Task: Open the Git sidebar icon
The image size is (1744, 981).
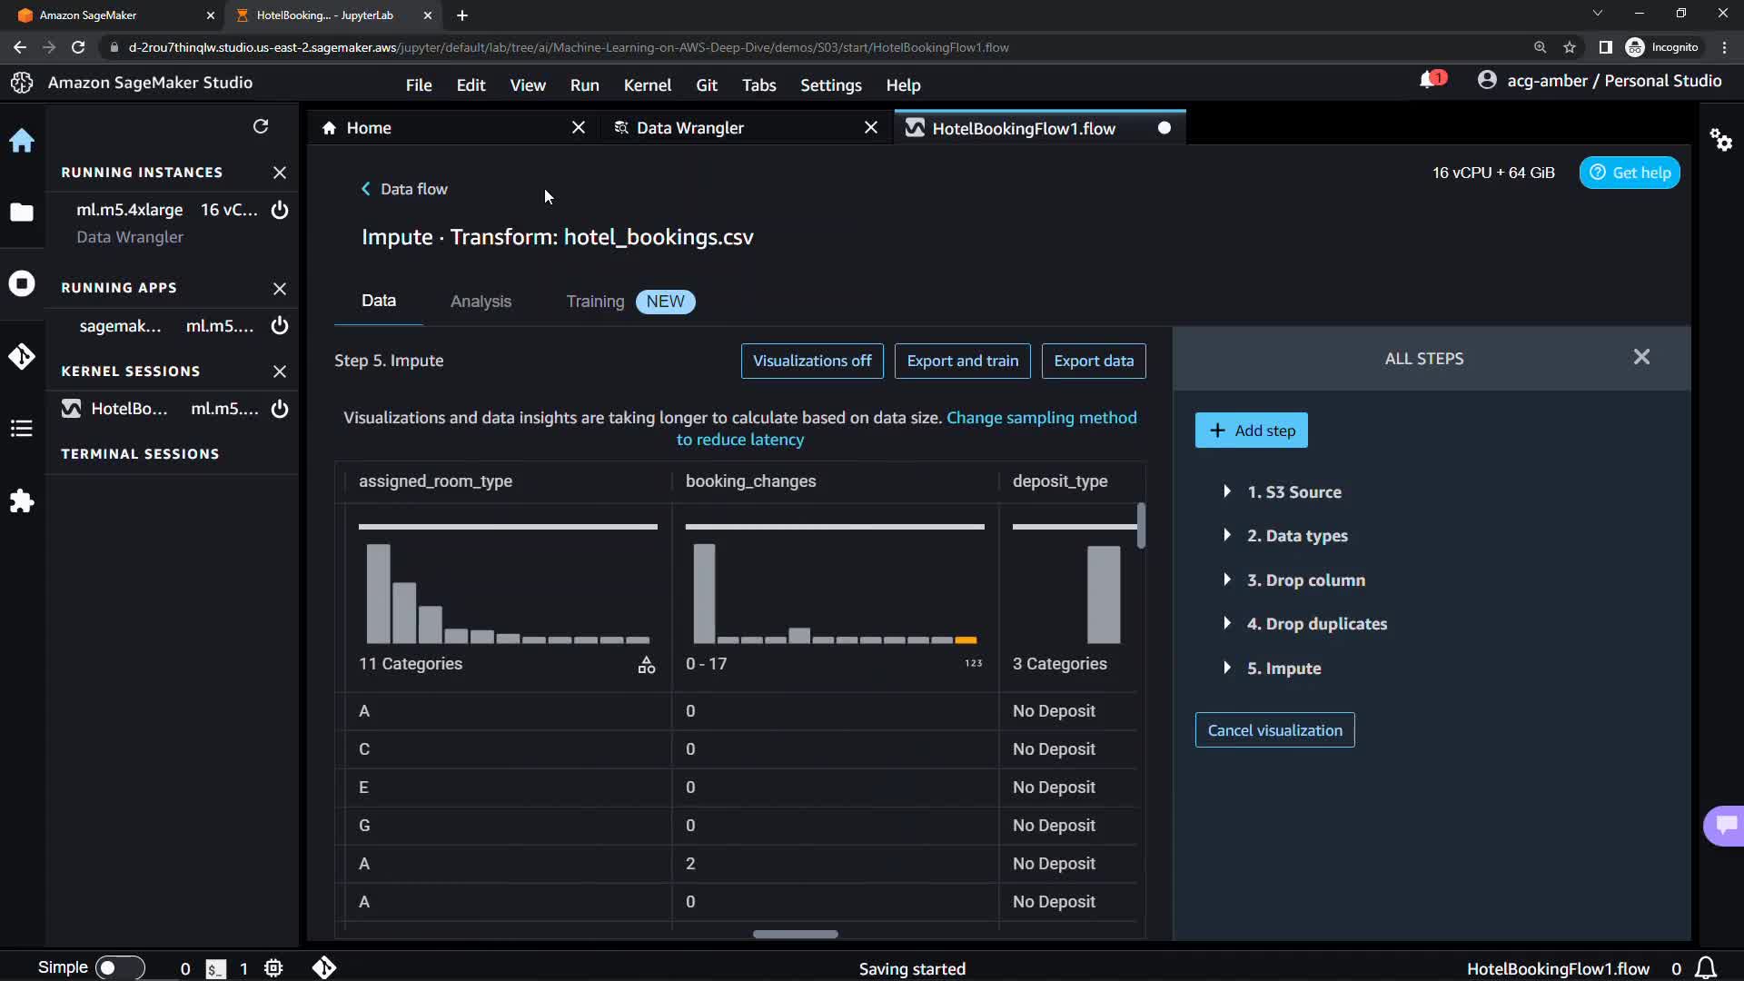Action: (x=22, y=356)
